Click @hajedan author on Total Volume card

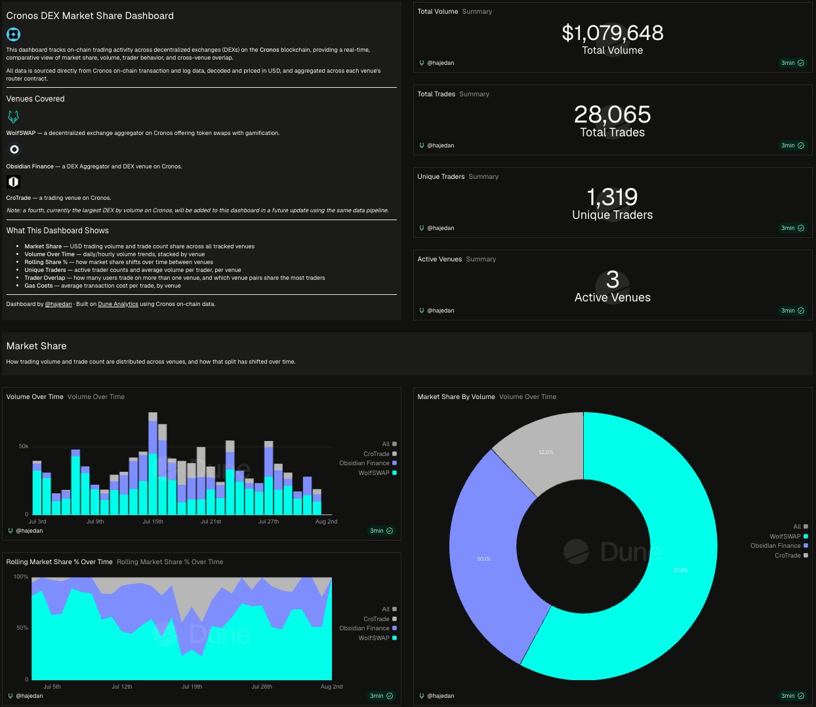pos(440,63)
